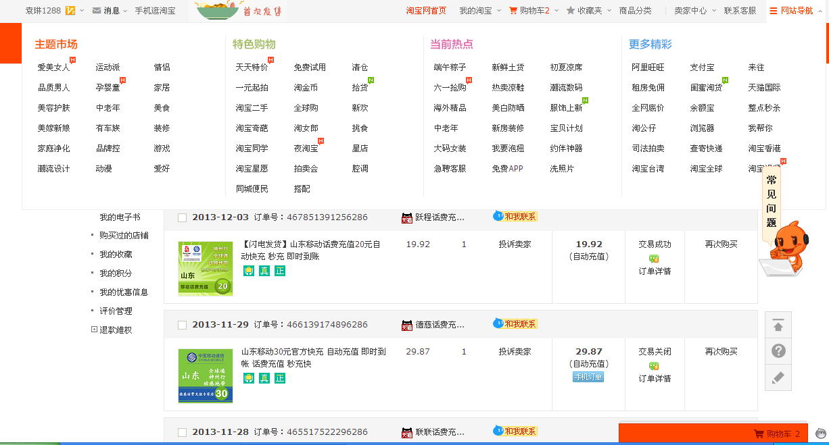
Task: Tick the checkbox for the 2013-11-29 order
Action: tap(182, 325)
